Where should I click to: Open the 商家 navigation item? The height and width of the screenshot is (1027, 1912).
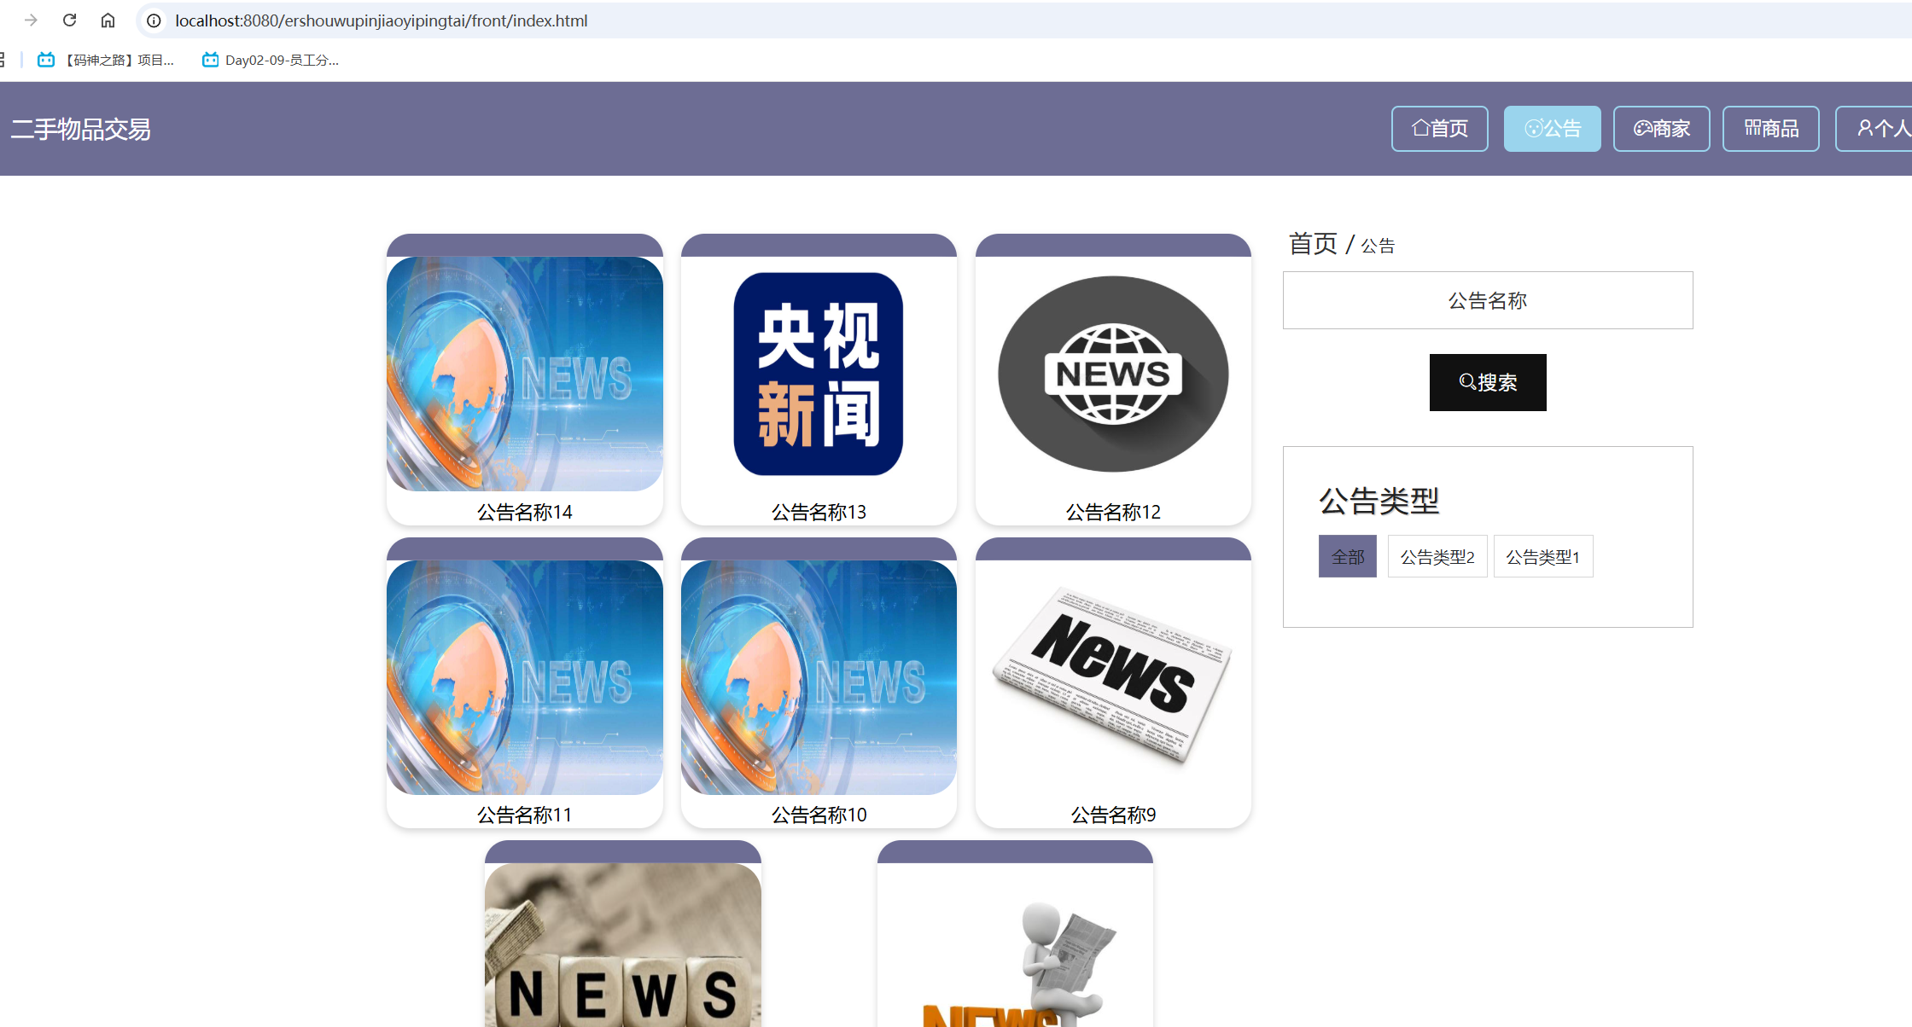[x=1661, y=129]
